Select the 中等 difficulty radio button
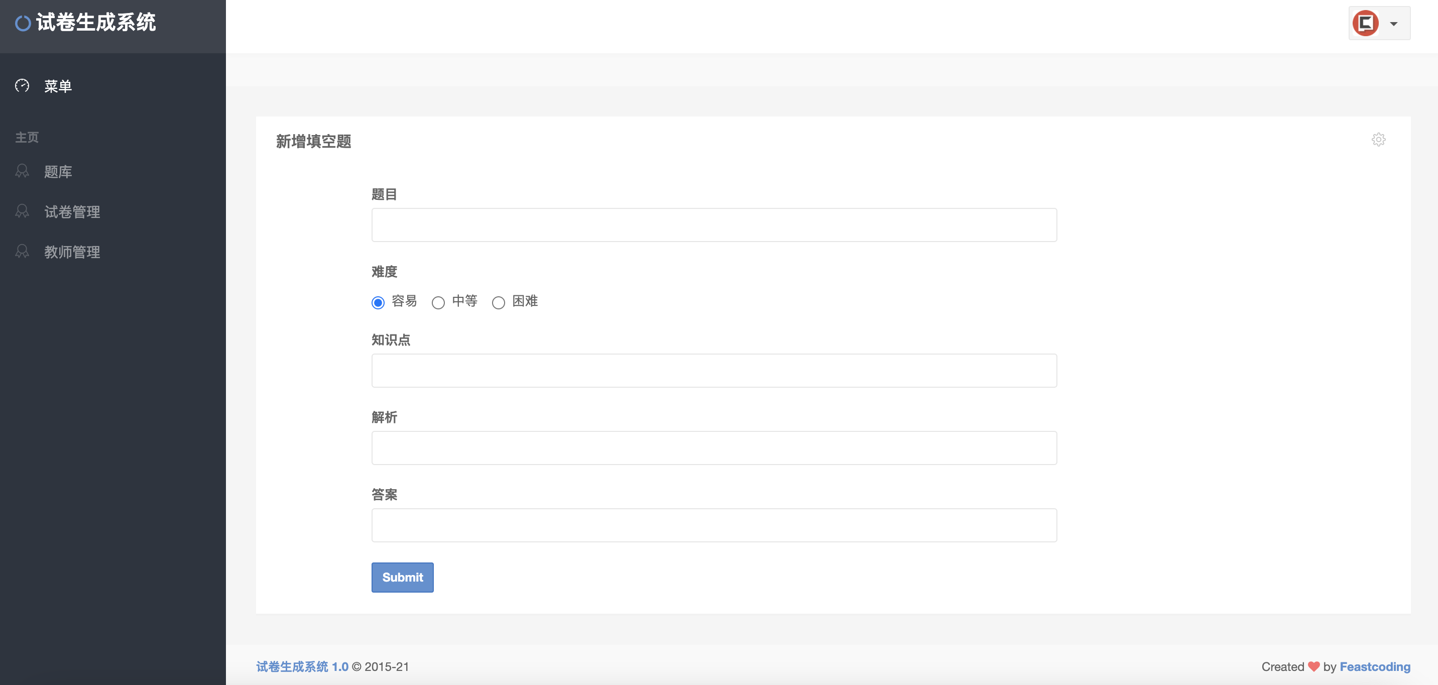 click(x=438, y=303)
